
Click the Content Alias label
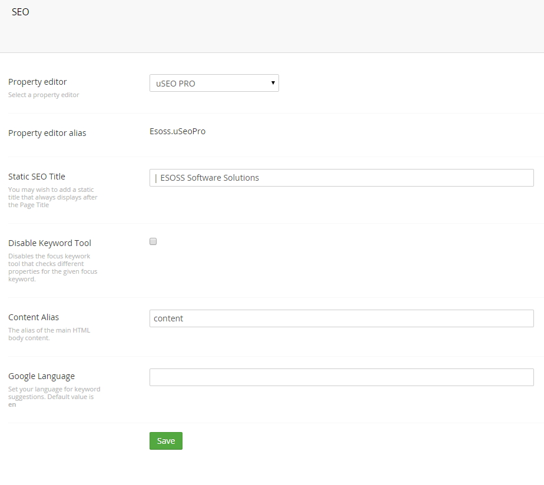tap(34, 317)
